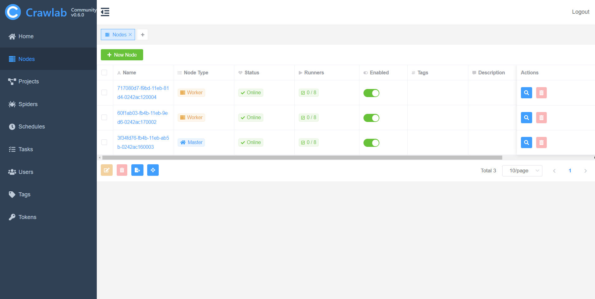This screenshot has height=299, width=595.
Task: Open the Users management section
Action: 26,172
